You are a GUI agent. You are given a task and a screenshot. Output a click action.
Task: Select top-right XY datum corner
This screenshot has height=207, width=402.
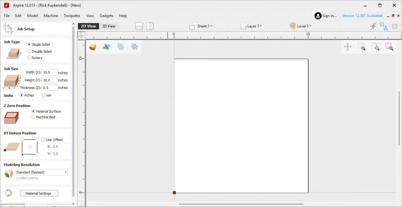click(37, 139)
